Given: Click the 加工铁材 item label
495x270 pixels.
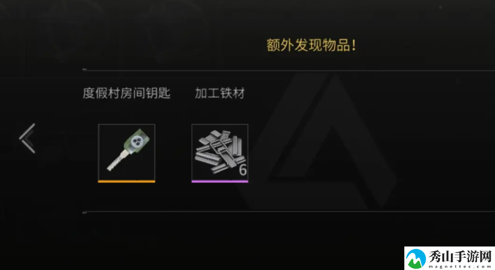Looking at the screenshot, I should (220, 93).
